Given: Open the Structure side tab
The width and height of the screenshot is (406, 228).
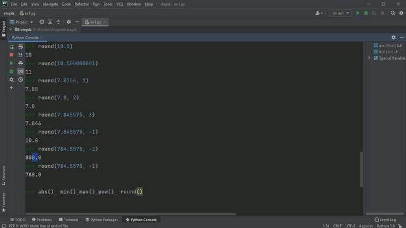Looking at the screenshot, I should pos(4,175).
